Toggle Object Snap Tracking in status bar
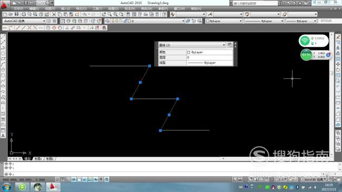Screen dimensions: 342x192 coord(85,179)
